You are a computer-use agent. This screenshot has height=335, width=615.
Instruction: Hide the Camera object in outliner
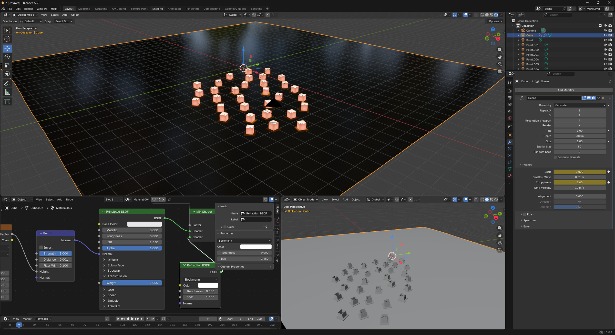click(605, 31)
